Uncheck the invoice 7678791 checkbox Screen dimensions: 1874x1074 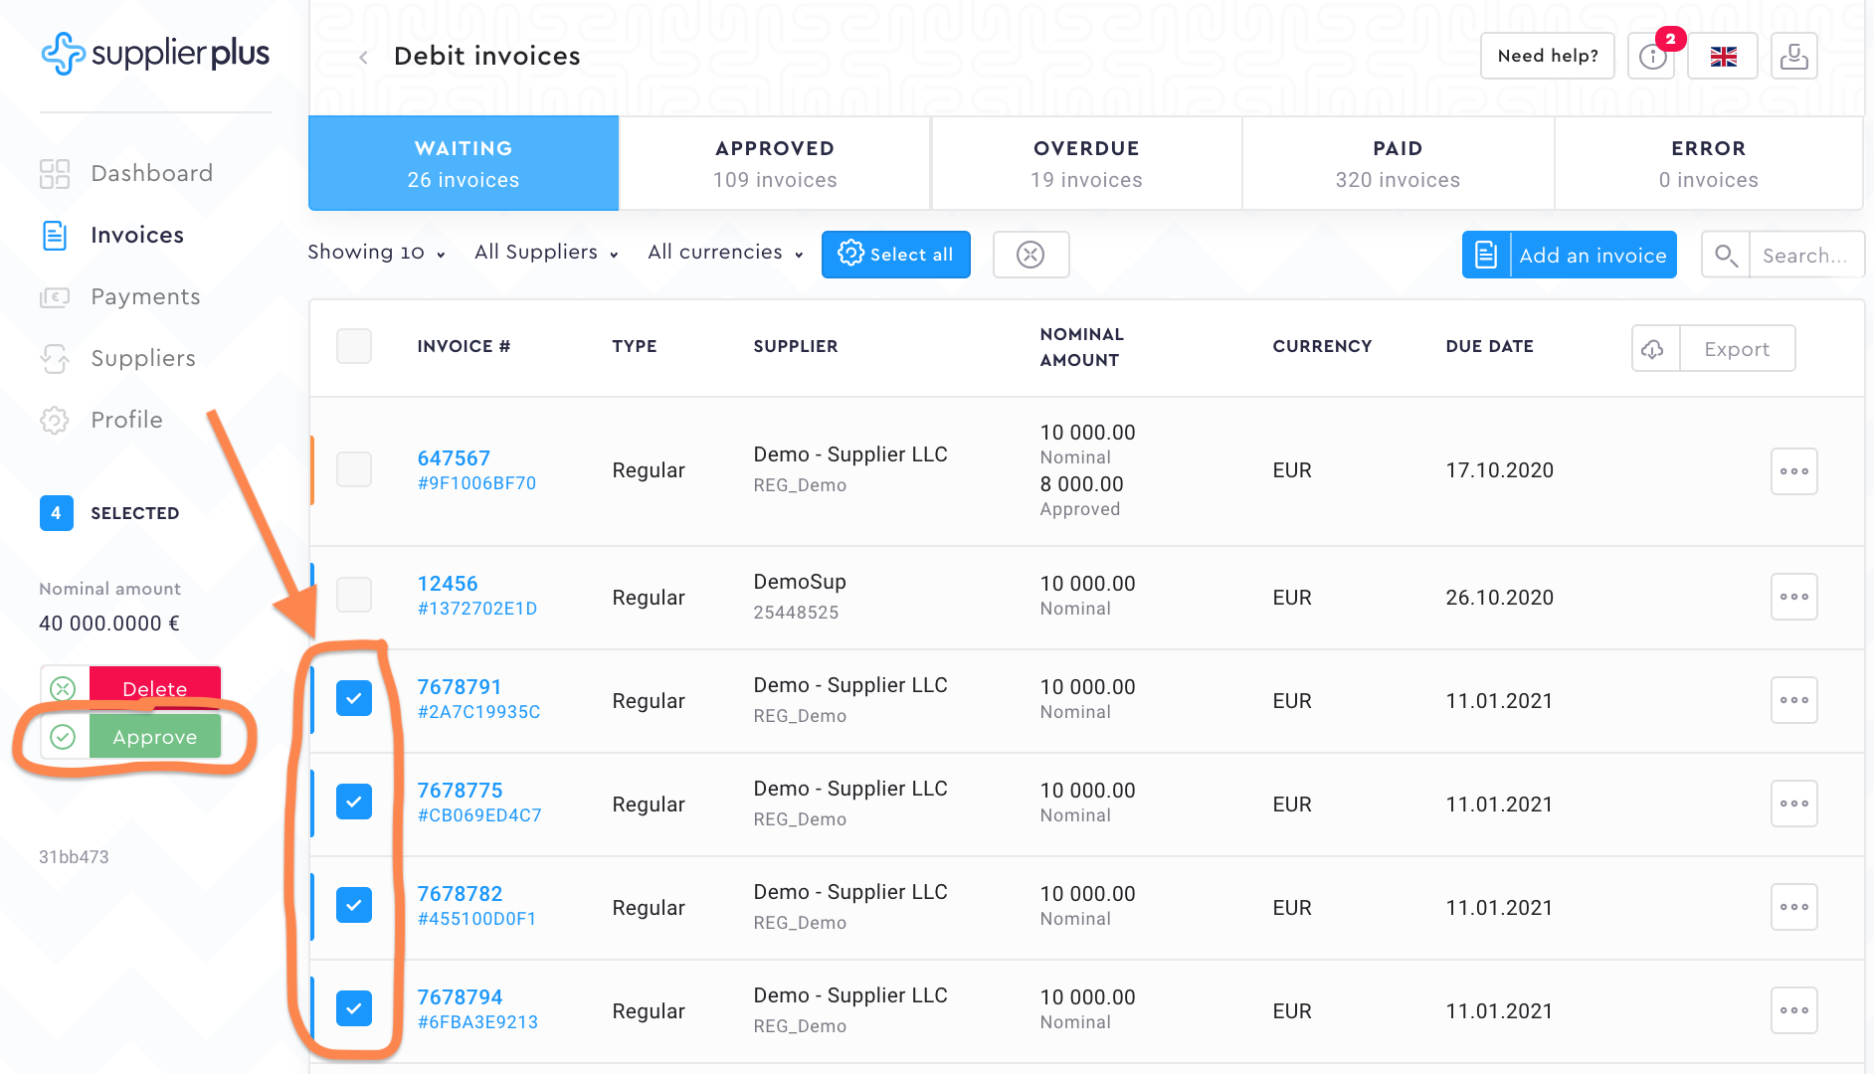point(354,698)
